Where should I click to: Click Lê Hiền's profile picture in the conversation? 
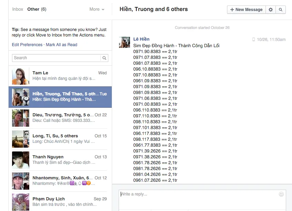(124, 42)
